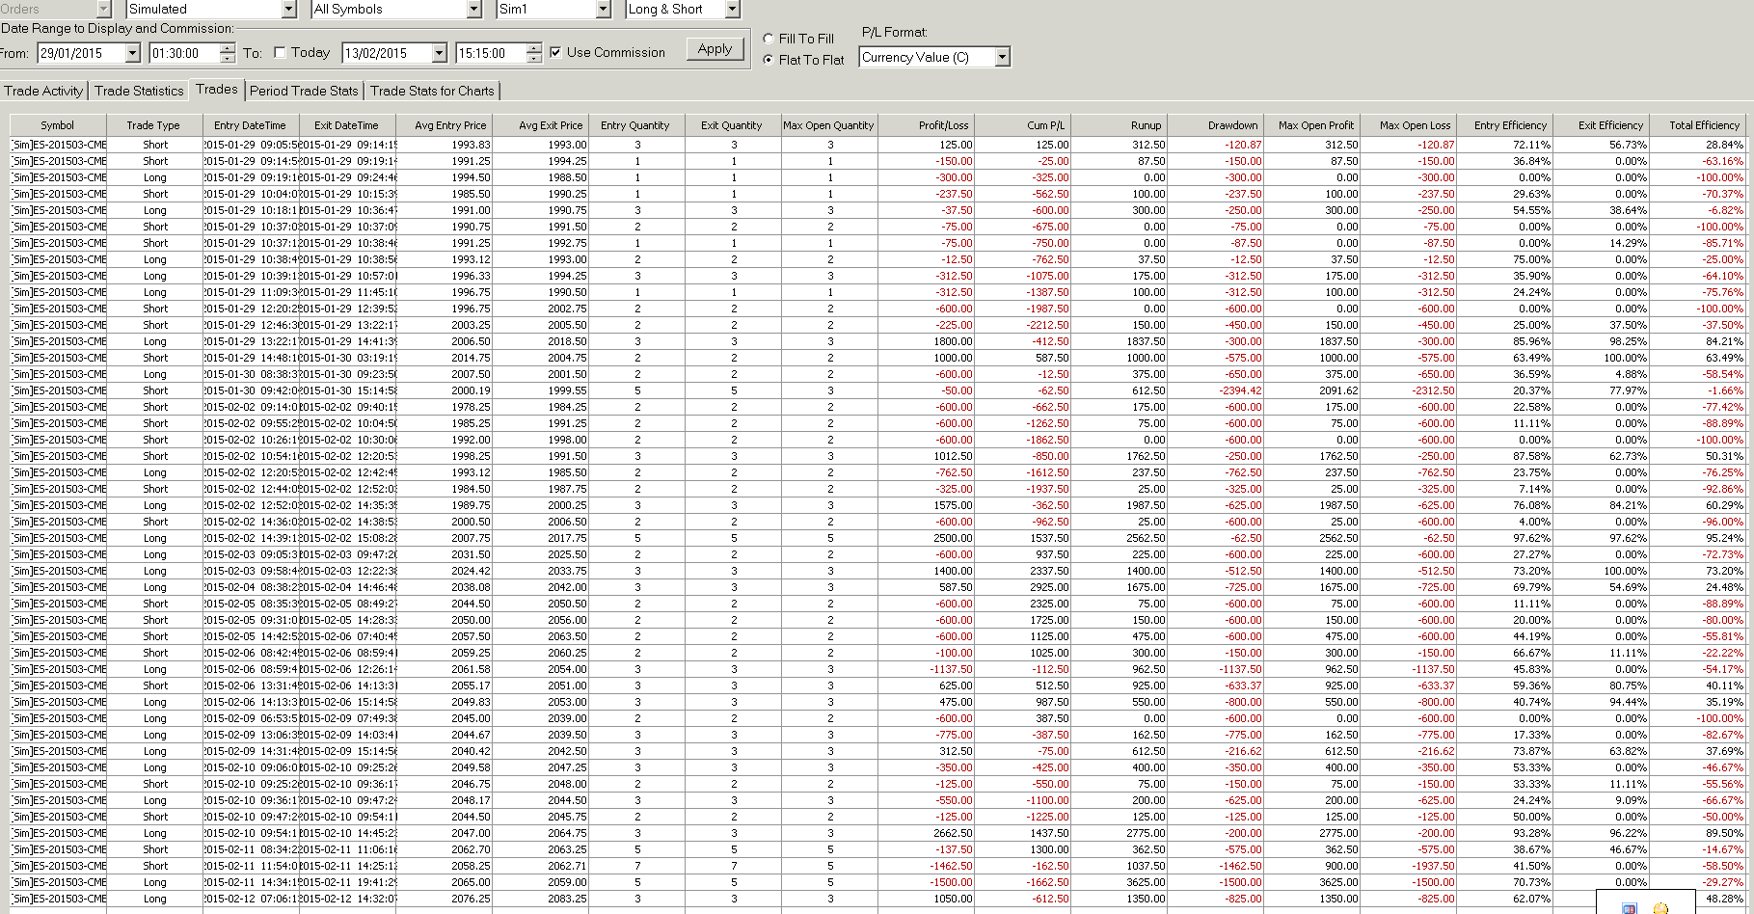Sort by the Trade Type column header
Image resolution: width=1754 pixels, height=914 pixels.
[154, 125]
